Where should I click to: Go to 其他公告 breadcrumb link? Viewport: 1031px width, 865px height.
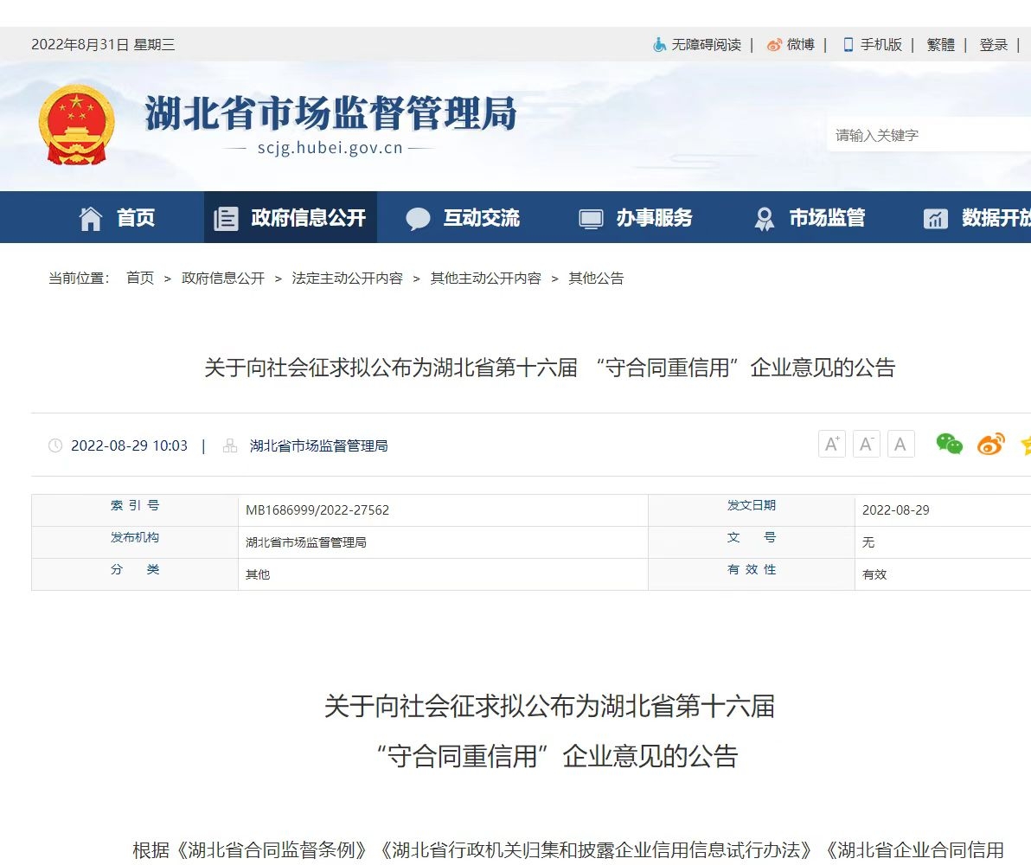click(596, 279)
